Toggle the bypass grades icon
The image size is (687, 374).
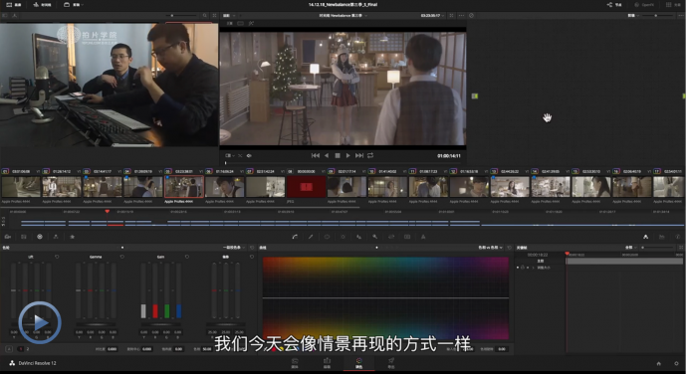[471, 15]
